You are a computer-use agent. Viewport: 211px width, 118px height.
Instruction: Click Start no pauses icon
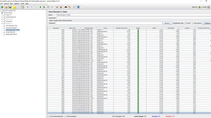pyautogui.click(x=44, y=7)
